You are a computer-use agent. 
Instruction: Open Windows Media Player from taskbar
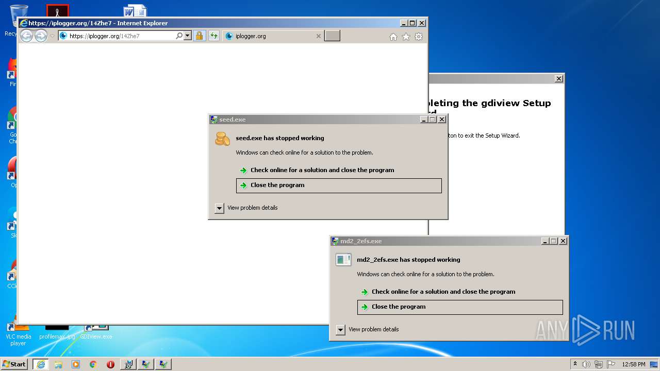pyautogui.click(x=76, y=364)
